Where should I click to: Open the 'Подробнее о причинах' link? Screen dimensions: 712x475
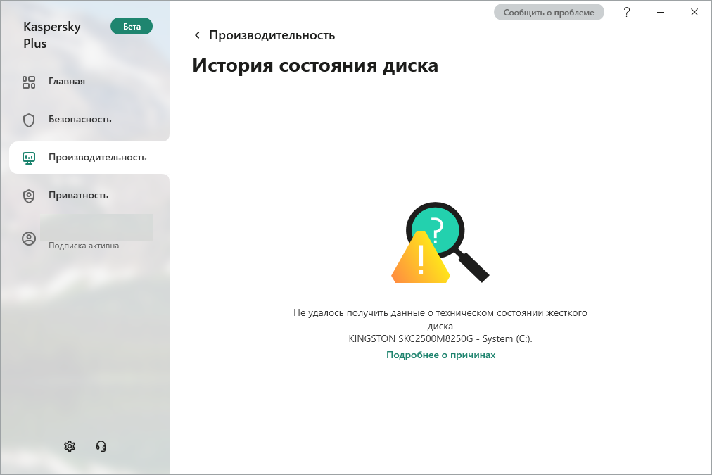440,355
